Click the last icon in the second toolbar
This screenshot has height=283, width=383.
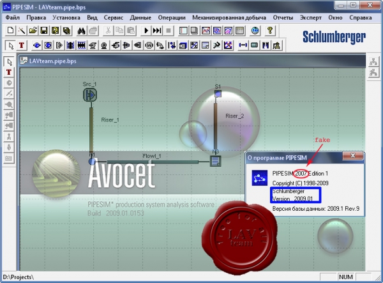pyautogui.click(x=276, y=45)
